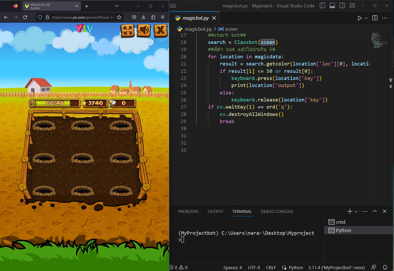Toggle VS Code primary side bar
394x271 pixels.
[322, 6]
